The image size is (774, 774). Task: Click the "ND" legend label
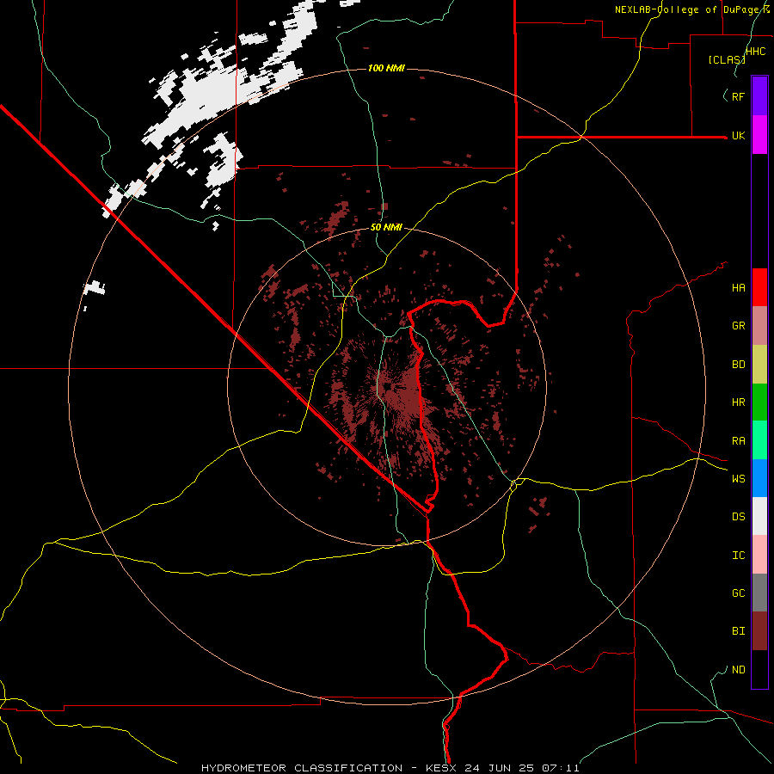point(738,670)
